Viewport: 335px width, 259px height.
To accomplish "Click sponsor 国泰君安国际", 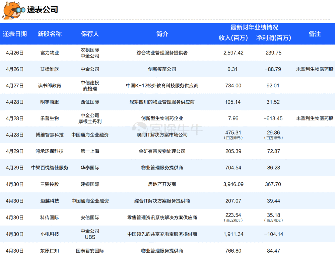I will pos(90,251).
